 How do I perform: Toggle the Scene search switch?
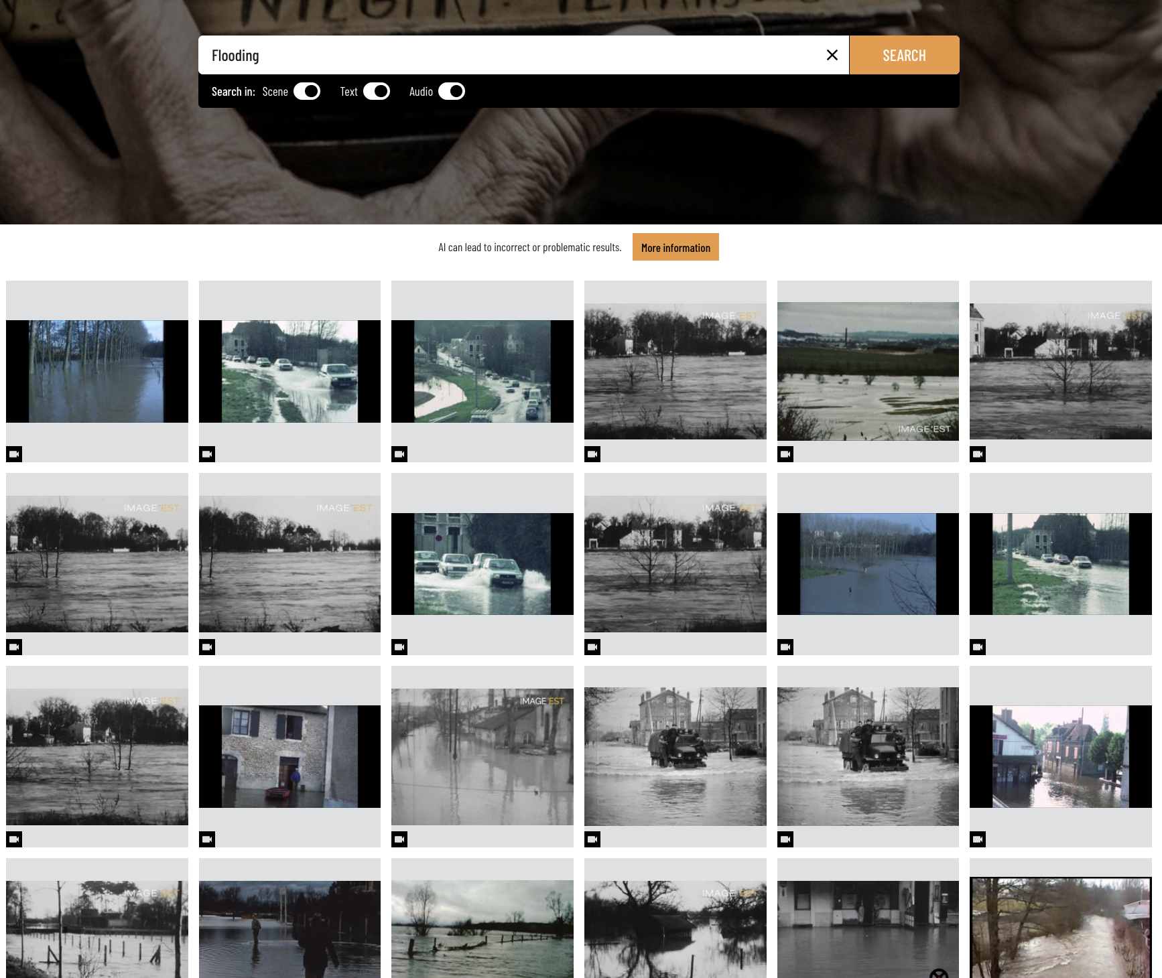pyautogui.click(x=307, y=92)
